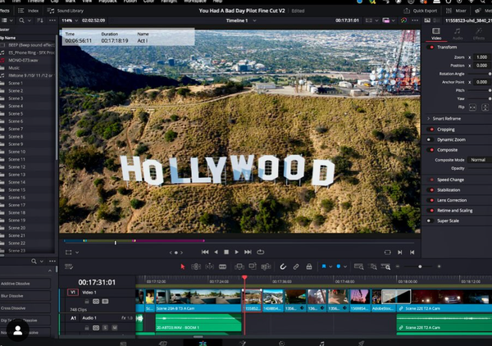Click the Overwrite Clip toolbar icon

click(x=253, y=266)
